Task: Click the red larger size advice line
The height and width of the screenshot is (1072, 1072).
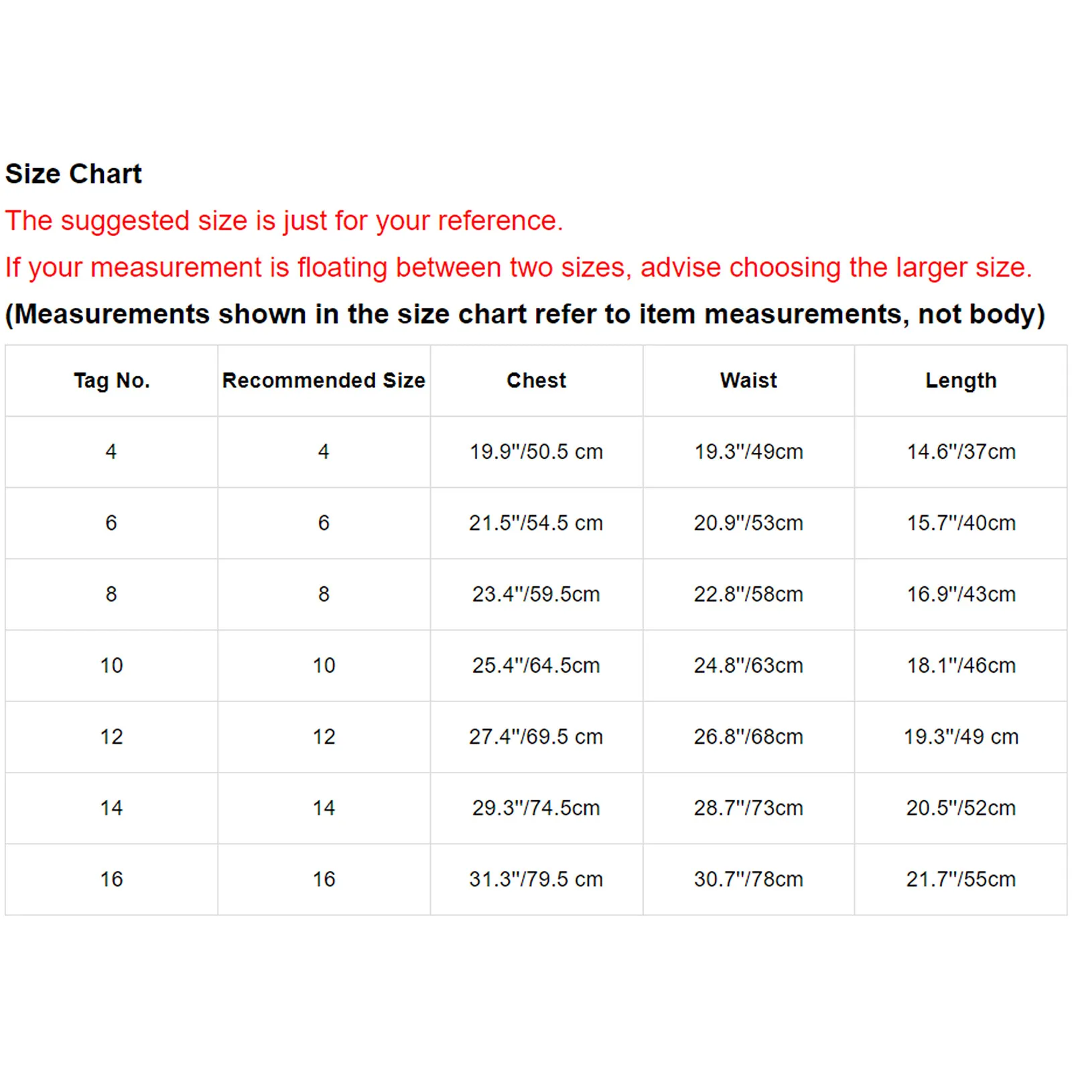Action: point(519,268)
